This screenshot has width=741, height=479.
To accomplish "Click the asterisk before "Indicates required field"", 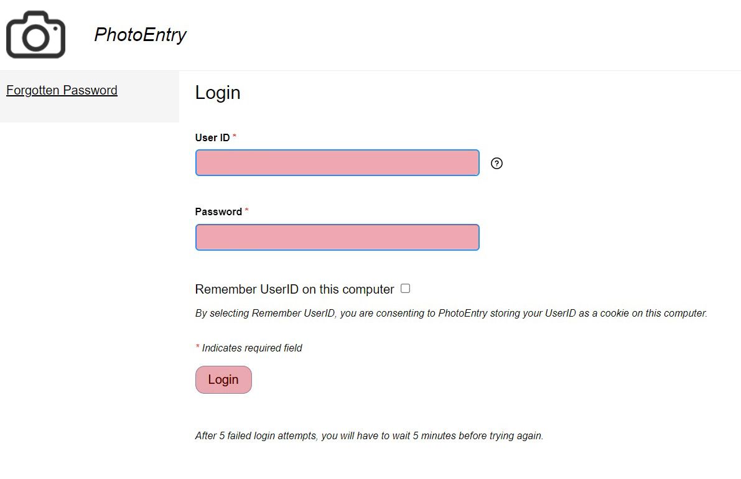I will [198, 347].
